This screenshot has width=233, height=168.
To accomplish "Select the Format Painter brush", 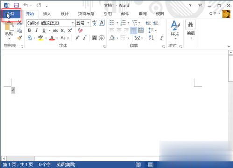I will pyautogui.click(x=20, y=38).
